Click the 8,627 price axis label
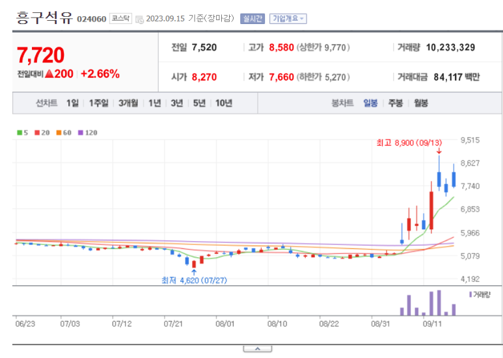Viewport: 503px width, 358px height. (x=470, y=163)
